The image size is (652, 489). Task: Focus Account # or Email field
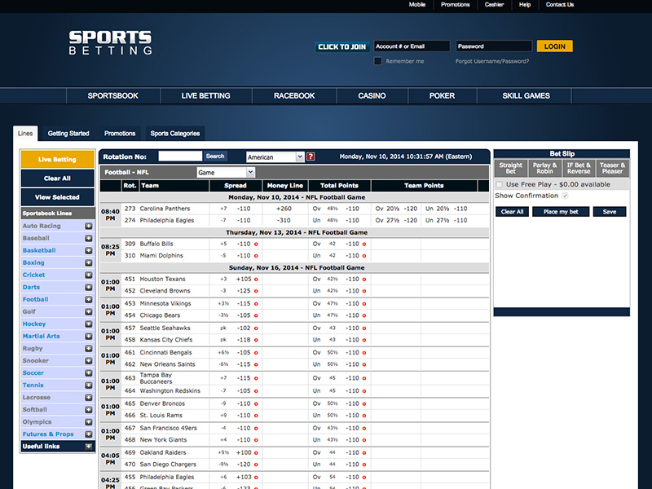[412, 46]
